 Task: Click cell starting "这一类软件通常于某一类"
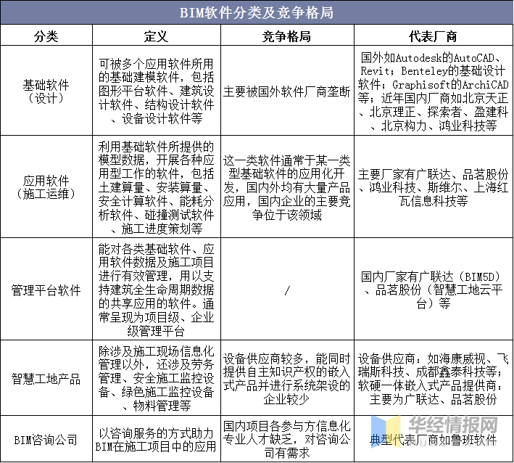point(287,187)
